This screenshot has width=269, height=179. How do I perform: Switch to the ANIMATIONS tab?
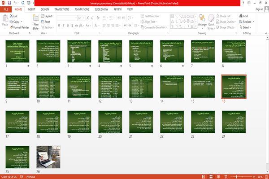point(82,9)
